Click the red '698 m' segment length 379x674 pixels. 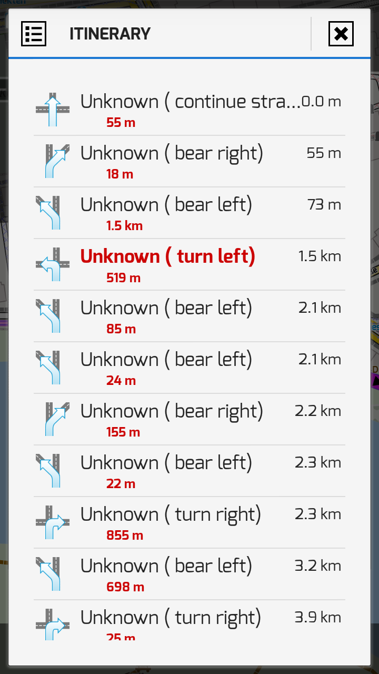(125, 587)
